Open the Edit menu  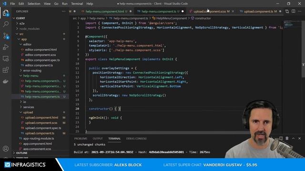tap(21, 3)
